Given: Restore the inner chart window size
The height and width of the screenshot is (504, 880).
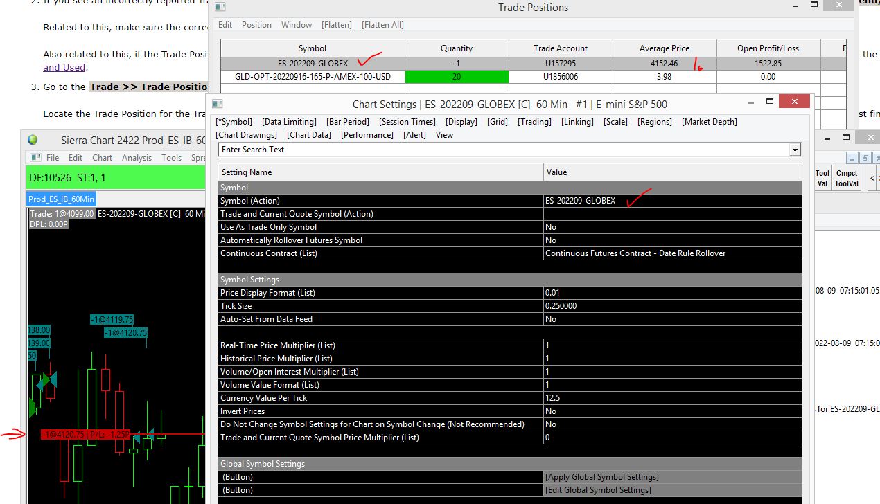Looking at the screenshot, I should point(865,159).
